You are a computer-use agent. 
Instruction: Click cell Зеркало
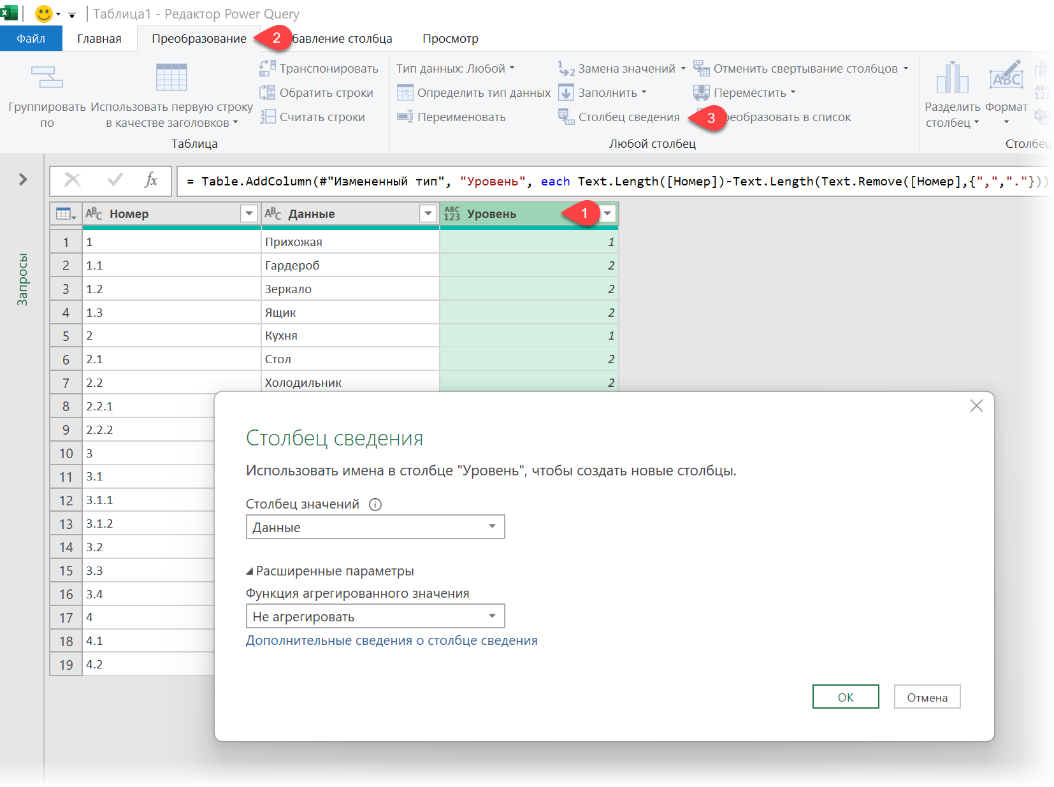[350, 289]
